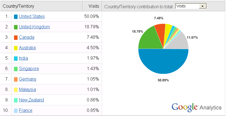Open the Visits contribution dropdown

pos(191,6)
